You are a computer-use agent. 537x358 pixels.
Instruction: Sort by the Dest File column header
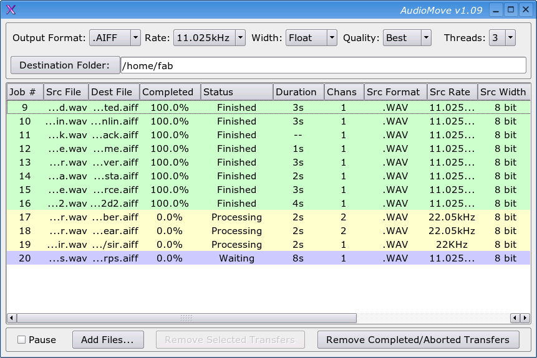(x=114, y=92)
